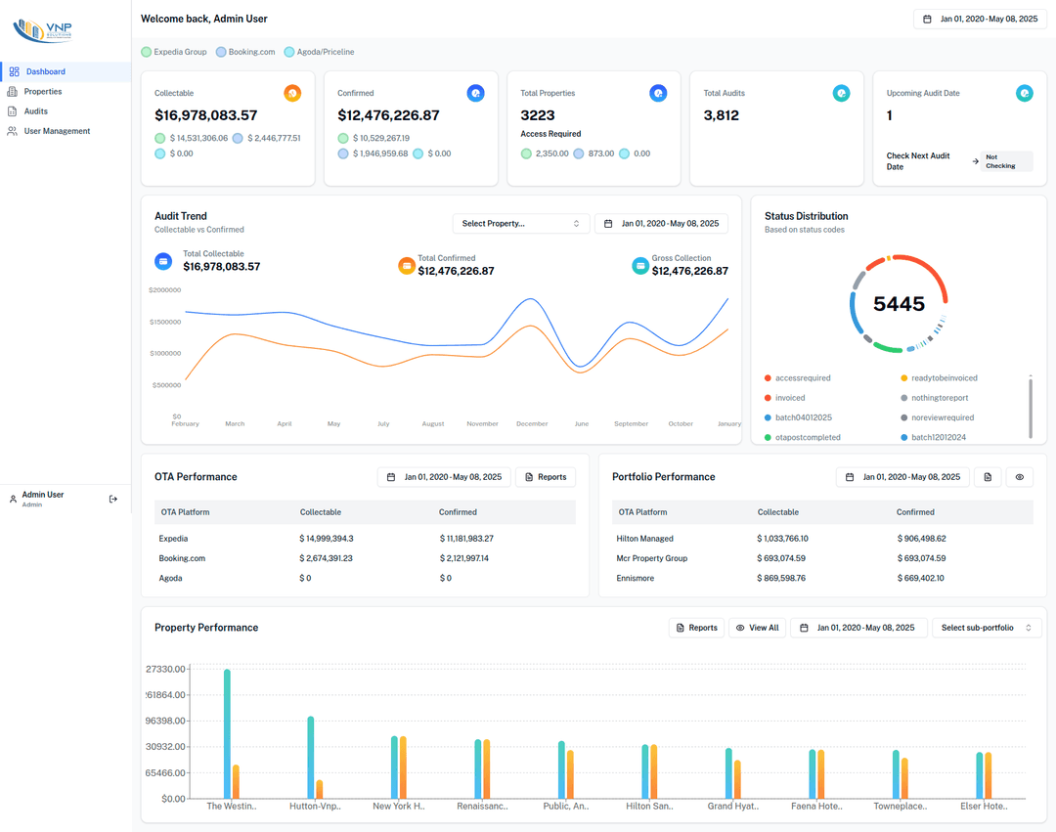Click the Confirmed column header in Portfolio Performance
Viewport: 1056px width, 832px height.
coord(915,512)
